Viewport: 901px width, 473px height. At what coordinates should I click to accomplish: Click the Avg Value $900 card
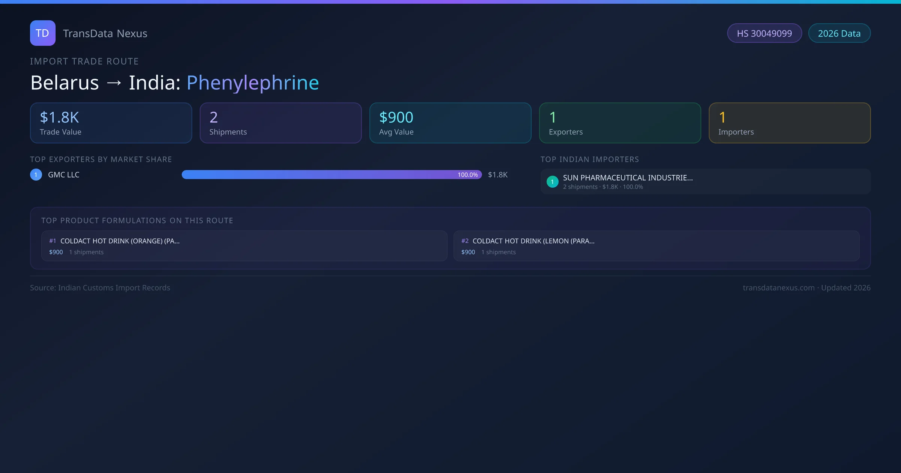click(x=450, y=123)
